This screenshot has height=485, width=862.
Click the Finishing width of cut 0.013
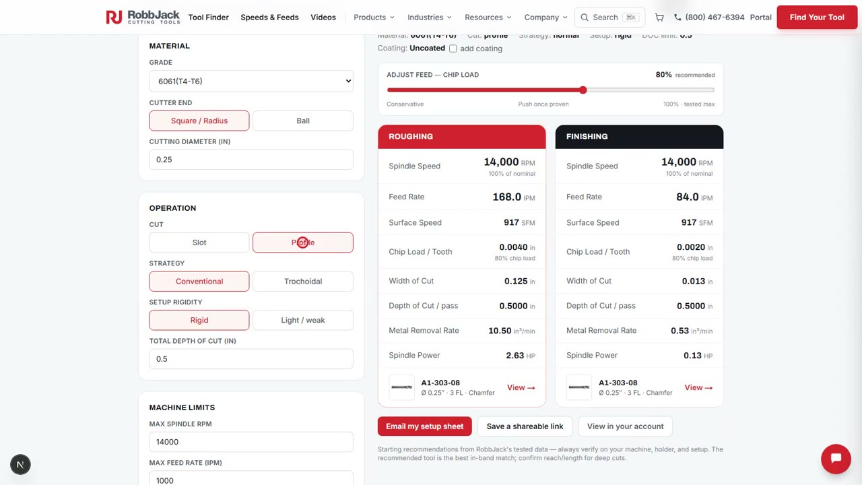(x=693, y=282)
